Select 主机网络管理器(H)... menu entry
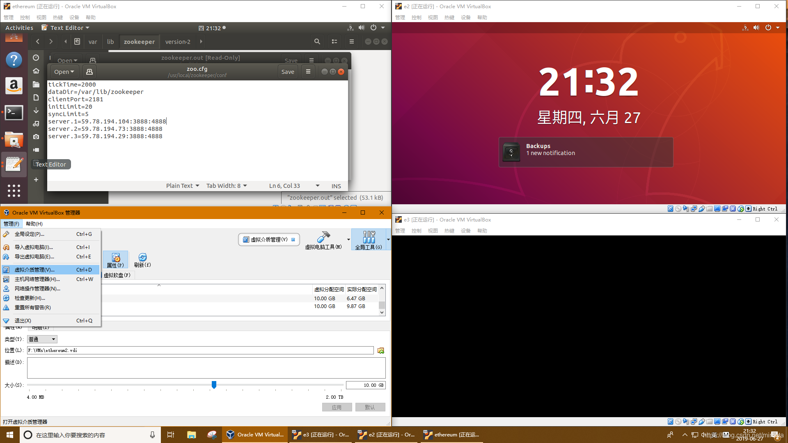Viewport: 788px width, 443px height. click(x=51, y=279)
